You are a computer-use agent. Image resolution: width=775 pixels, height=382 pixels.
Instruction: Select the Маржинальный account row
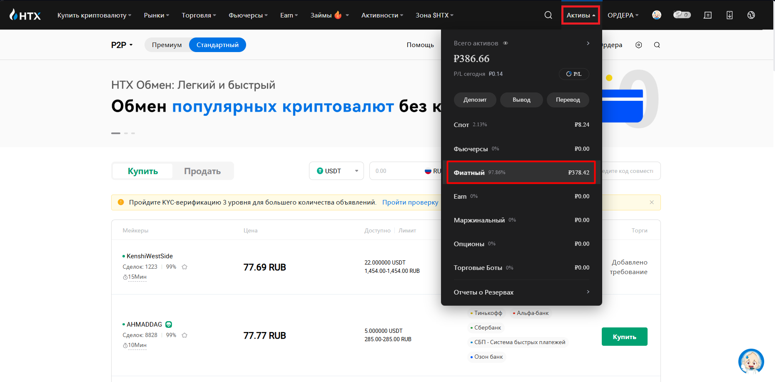coord(521,220)
